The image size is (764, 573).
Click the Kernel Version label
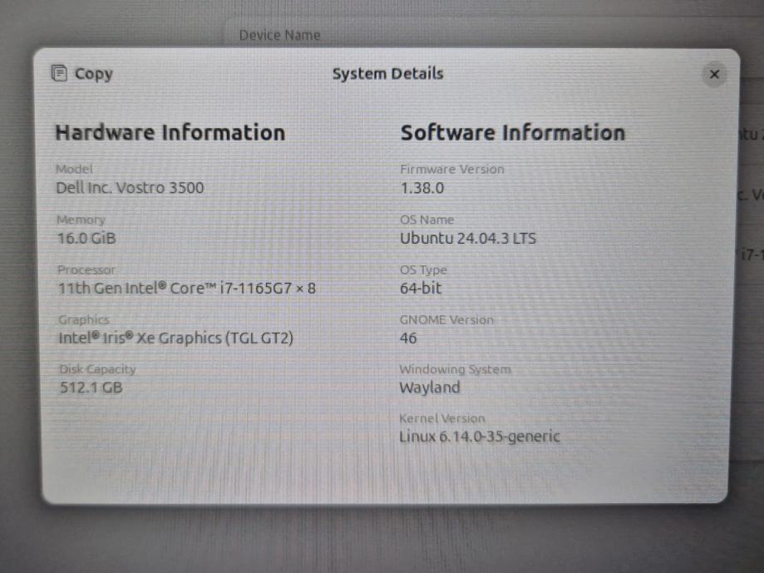[442, 418]
